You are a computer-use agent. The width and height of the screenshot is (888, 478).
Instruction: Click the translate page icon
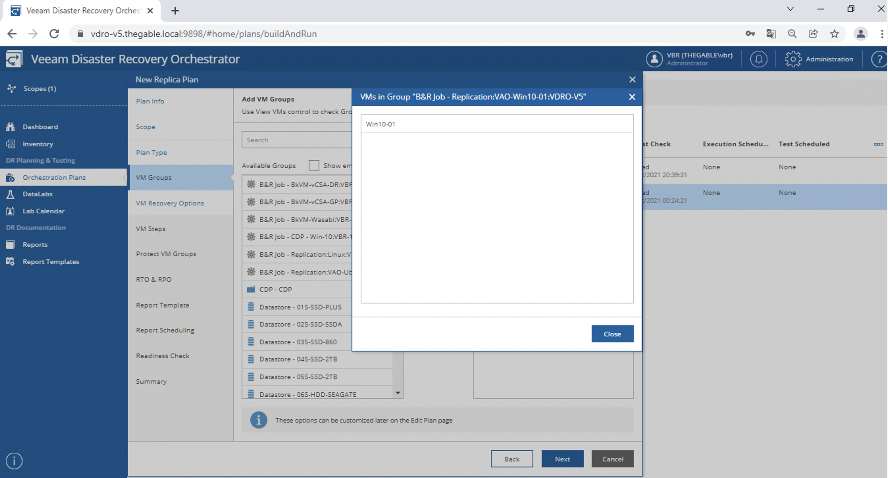771,34
